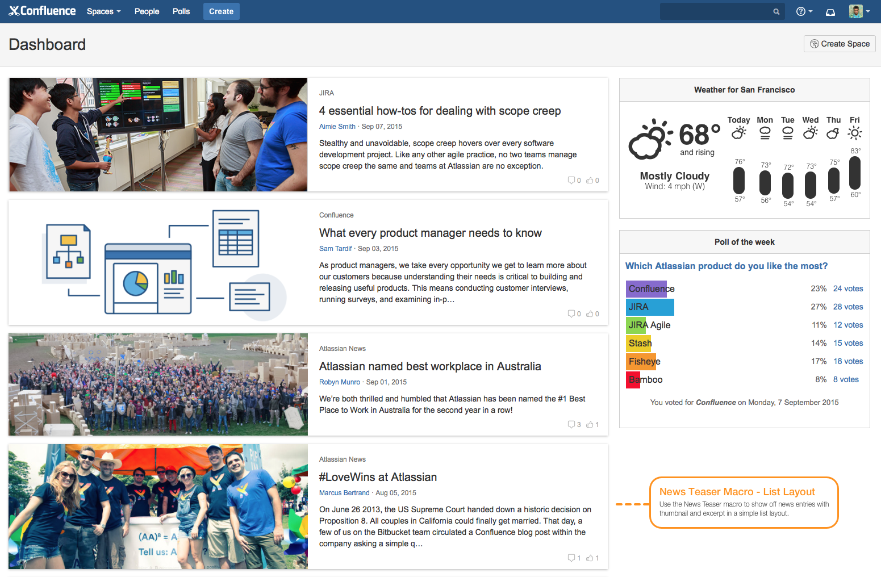Open the #LoveWins group photo thumbnail

(x=158, y=507)
